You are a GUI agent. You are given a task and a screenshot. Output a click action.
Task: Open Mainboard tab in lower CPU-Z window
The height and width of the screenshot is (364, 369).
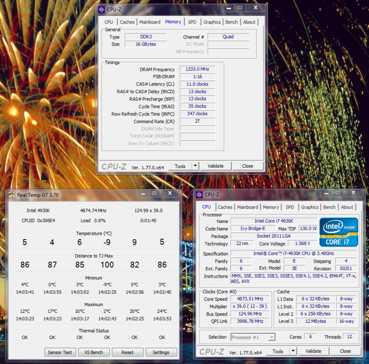pyautogui.click(x=248, y=207)
